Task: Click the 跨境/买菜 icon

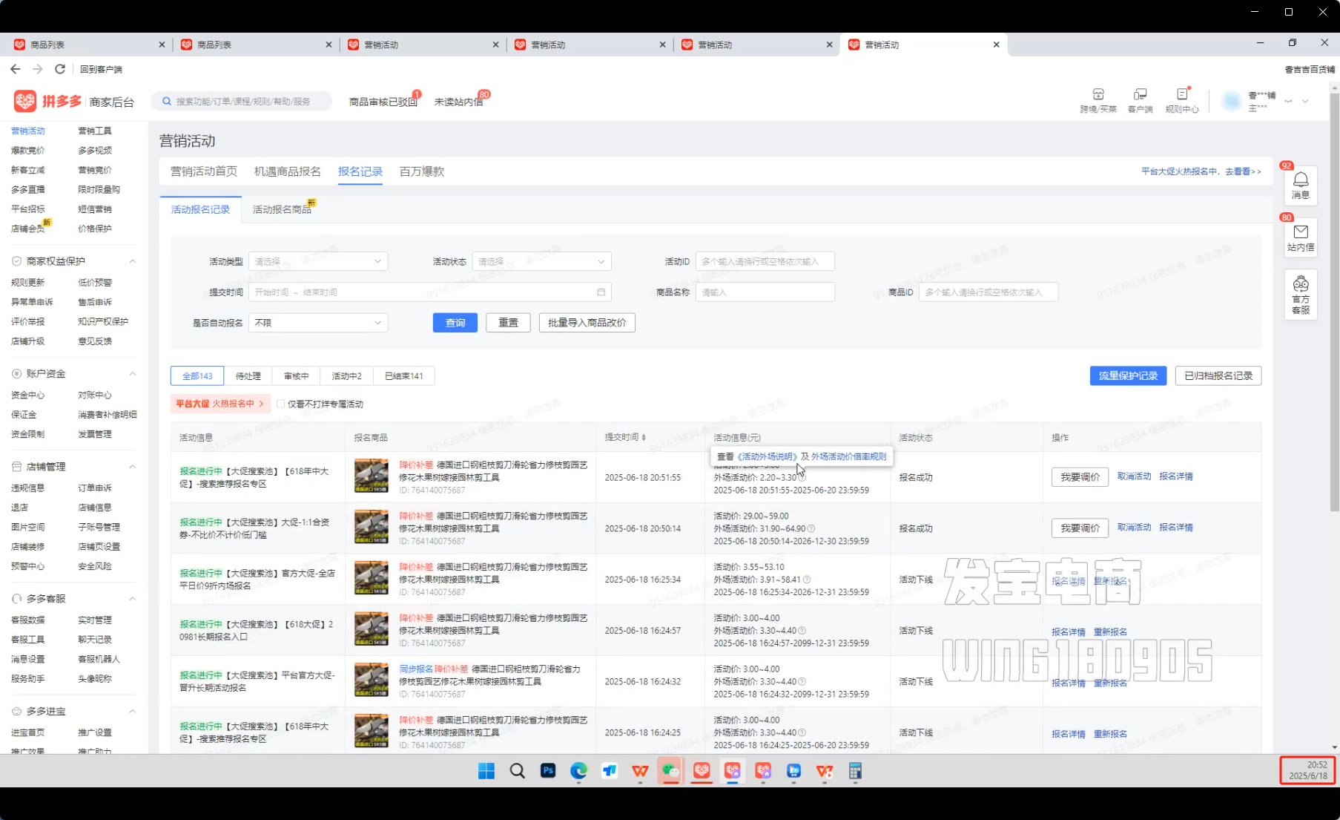Action: pos(1098,95)
